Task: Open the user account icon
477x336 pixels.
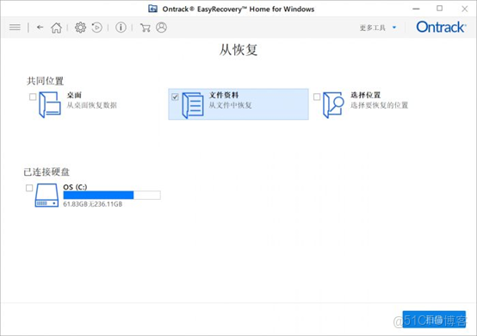Action: pyautogui.click(x=161, y=28)
